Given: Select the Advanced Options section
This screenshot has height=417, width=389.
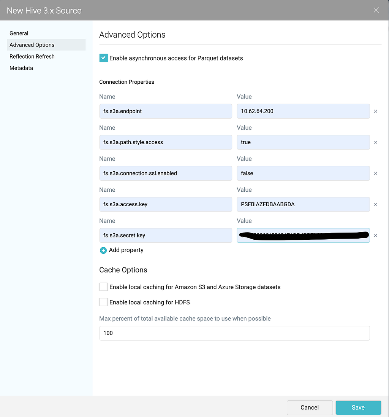Looking at the screenshot, I should tap(46, 45).
